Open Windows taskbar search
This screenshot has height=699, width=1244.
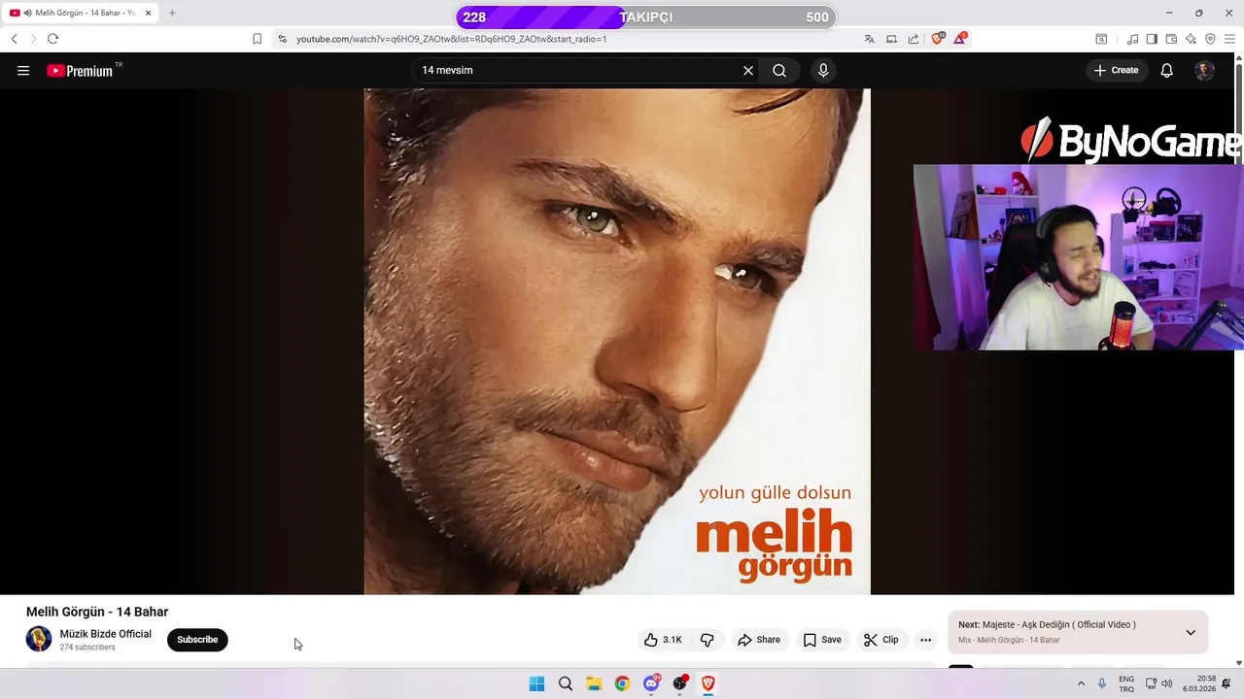tap(566, 683)
